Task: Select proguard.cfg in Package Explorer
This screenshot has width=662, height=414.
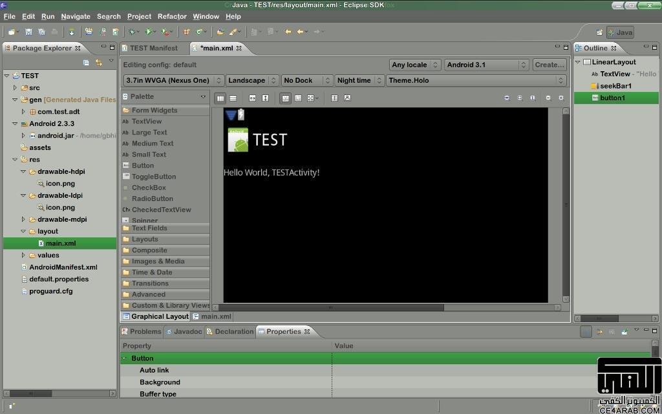Action: [50, 291]
